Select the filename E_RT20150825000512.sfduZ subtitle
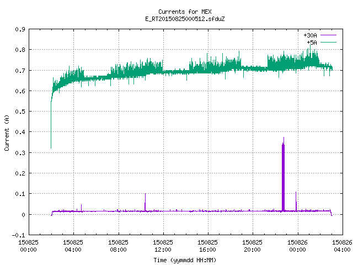353x265 pixels. pos(185,19)
